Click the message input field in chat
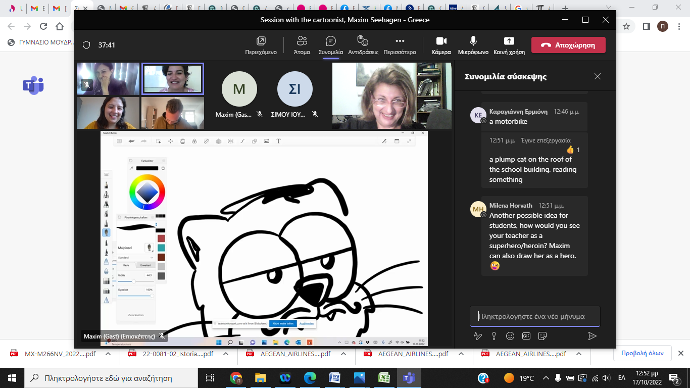The image size is (690, 388). pos(534,316)
